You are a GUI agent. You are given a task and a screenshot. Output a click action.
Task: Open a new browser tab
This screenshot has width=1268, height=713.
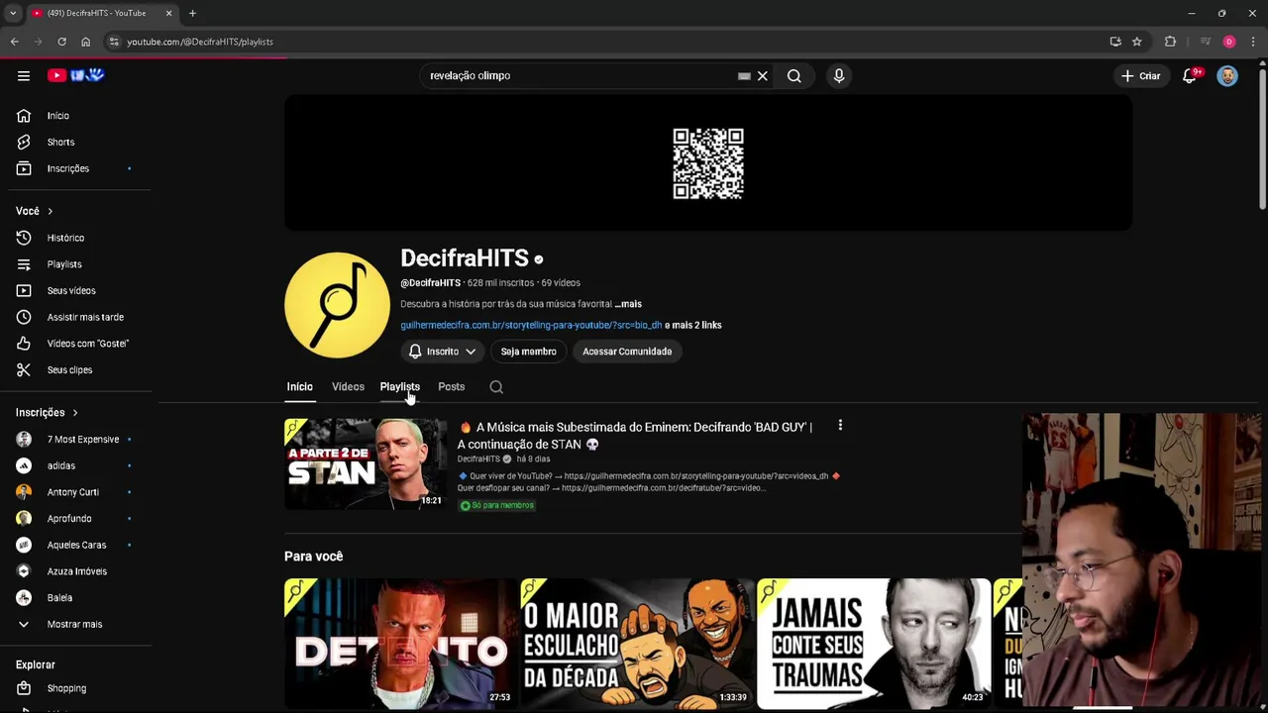[192, 13]
